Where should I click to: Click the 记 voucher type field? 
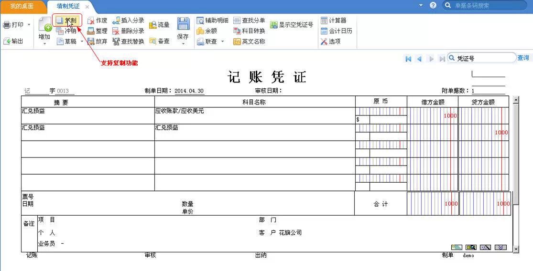pyautogui.click(x=36, y=91)
